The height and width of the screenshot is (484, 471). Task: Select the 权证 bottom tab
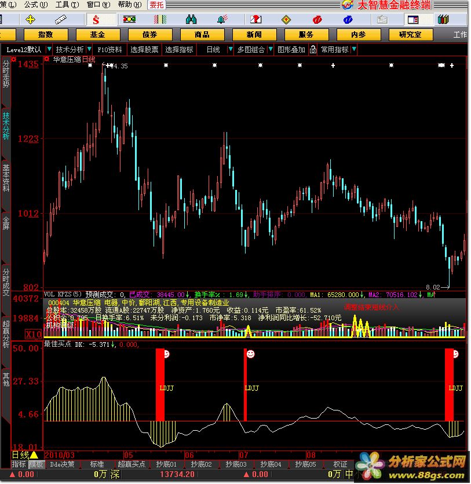coord(340,464)
